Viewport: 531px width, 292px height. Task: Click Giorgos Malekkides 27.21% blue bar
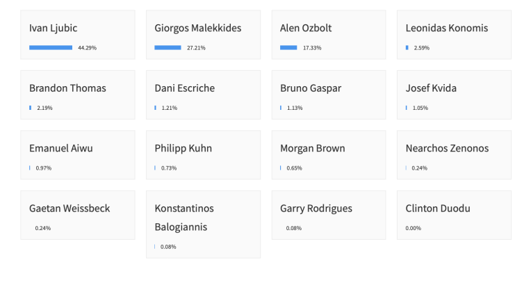click(x=168, y=48)
